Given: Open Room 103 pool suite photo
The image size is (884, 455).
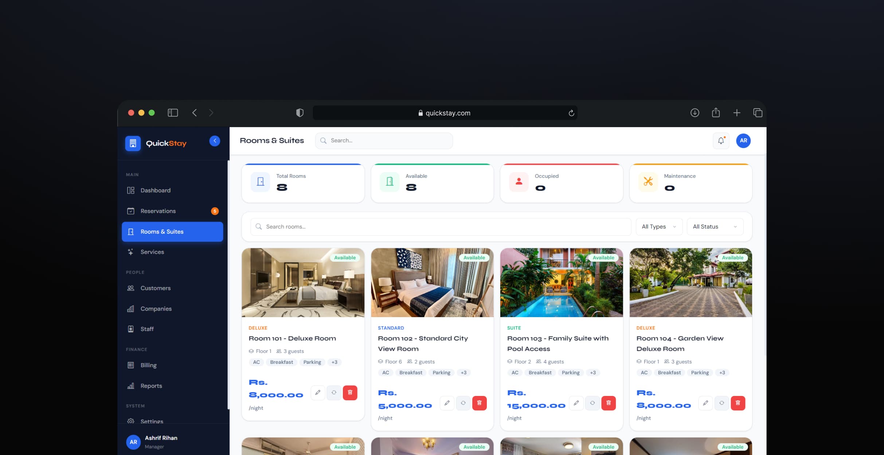Looking at the screenshot, I should pos(562,283).
